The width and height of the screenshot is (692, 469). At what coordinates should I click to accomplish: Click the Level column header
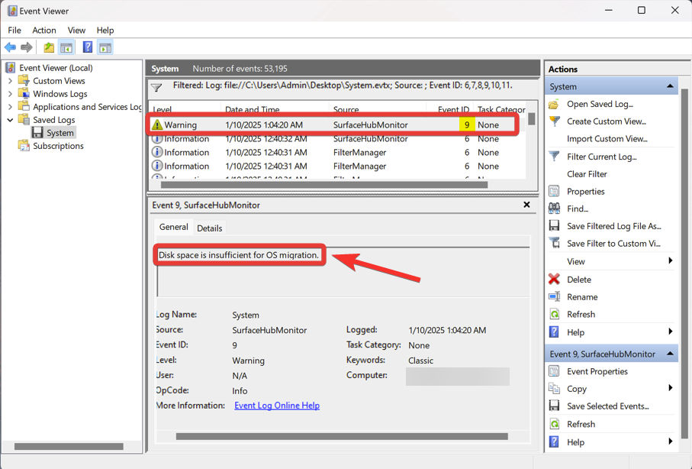[x=185, y=109]
